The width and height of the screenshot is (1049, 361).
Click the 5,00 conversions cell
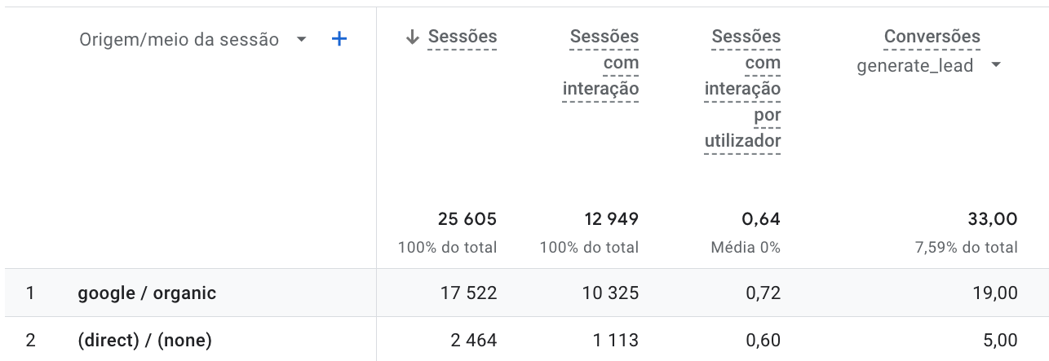[999, 340]
